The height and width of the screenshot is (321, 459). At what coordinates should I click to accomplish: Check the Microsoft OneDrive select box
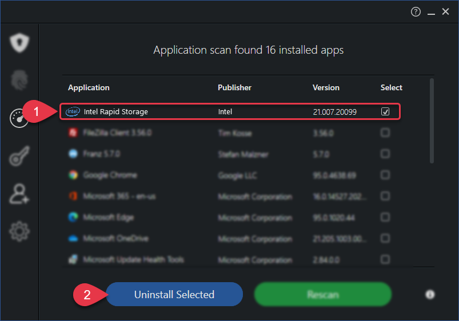(x=385, y=238)
